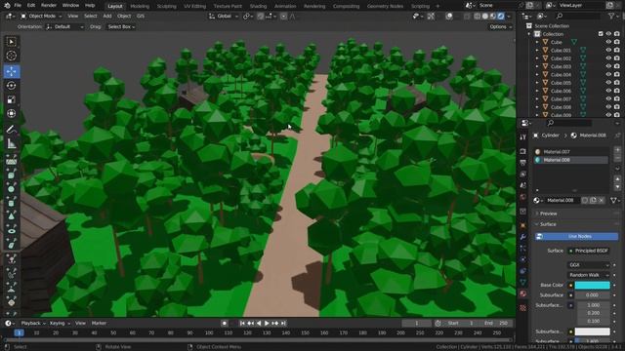Open viewport Add menu
Image resolution: width=625 pixels, height=351 pixels.
coord(107,17)
